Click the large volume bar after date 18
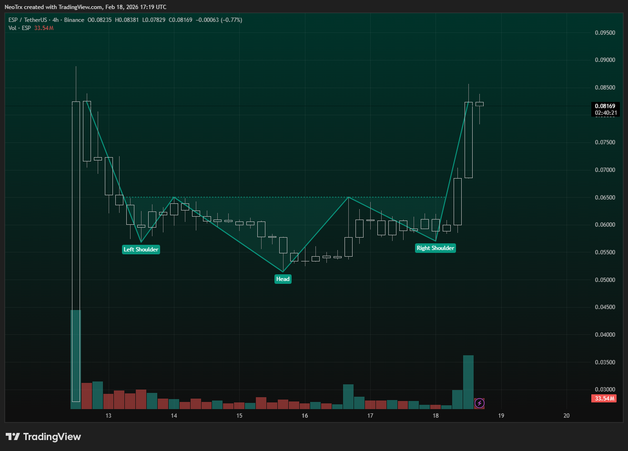This screenshot has width=628, height=451. (468, 382)
